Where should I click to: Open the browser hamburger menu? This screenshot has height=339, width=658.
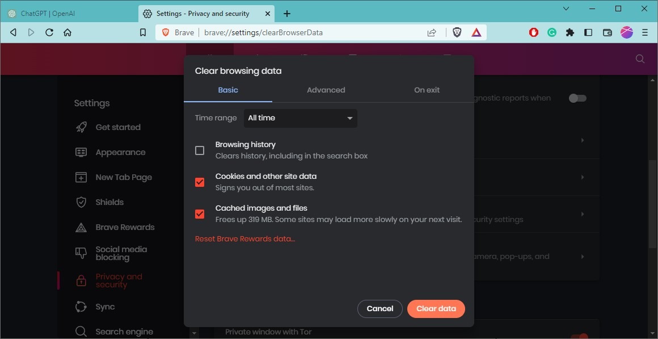(x=646, y=32)
